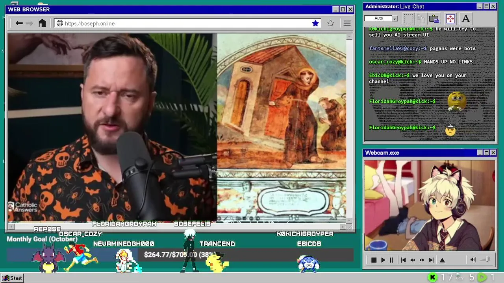Go back using the browser back arrow
This screenshot has width=504, height=283.
click(x=19, y=23)
